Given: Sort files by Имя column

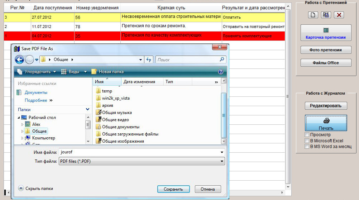Looking at the screenshot, I should tap(107, 82).
